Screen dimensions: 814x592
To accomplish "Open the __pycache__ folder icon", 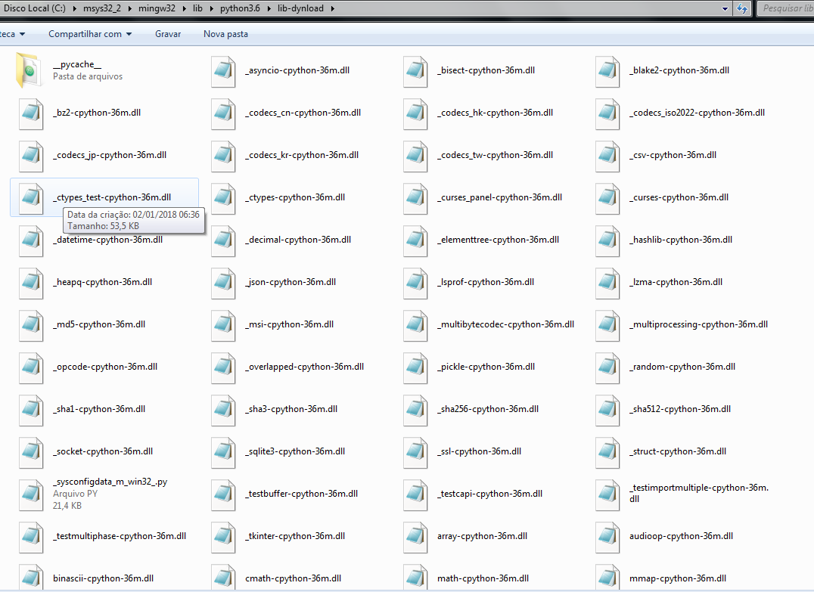I will point(27,70).
